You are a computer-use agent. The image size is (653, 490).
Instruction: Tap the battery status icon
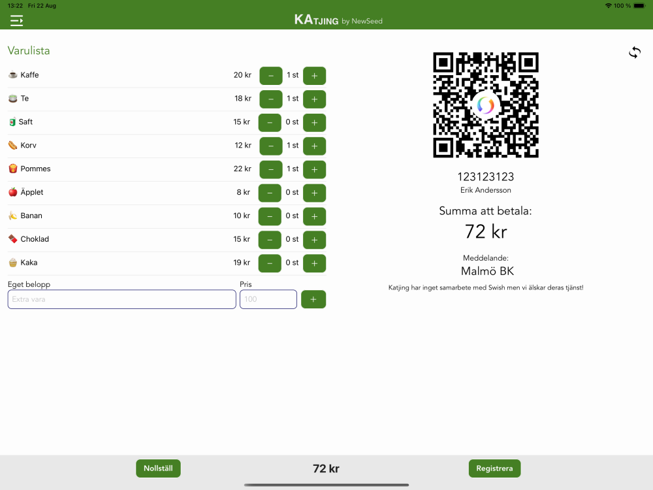click(x=639, y=6)
